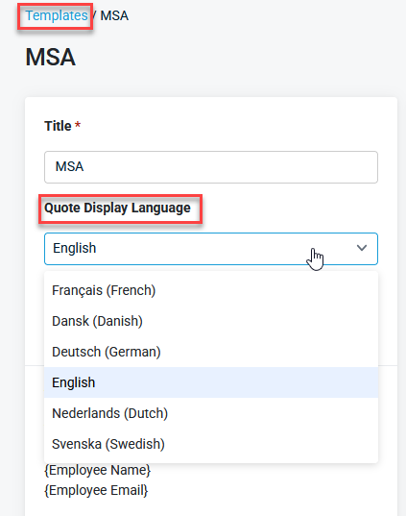Click the Quote Display Language label
The image size is (406, 516).
pyautogui.click(x=117, y=208)
